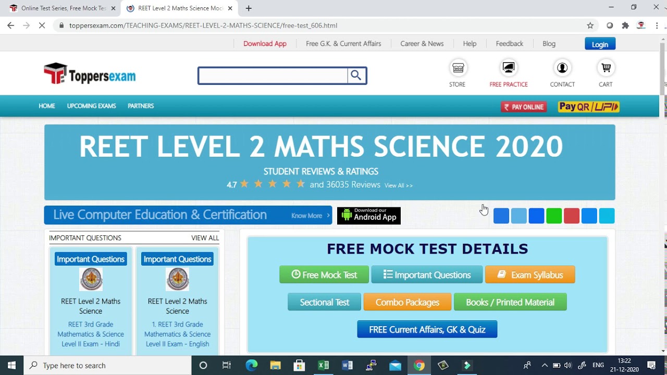667x375 pixels.
Task: Click FREE Current Affairs, GK & Quiz button
Action: pyautogui.click(x=427, y=329)
